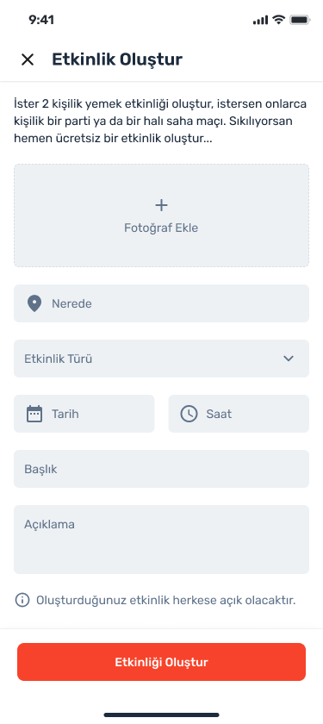
Task: Click the location pin icon
Action: tap(34, 303)
